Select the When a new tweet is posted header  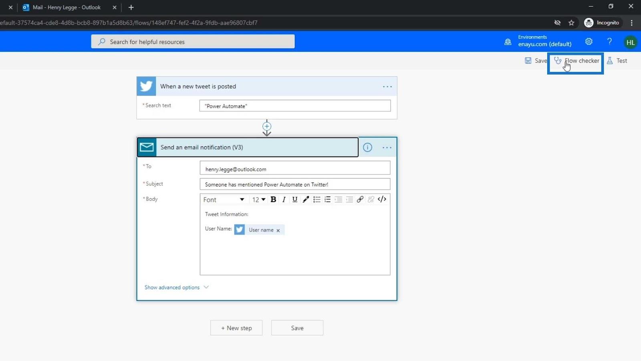tap(267, 86)
